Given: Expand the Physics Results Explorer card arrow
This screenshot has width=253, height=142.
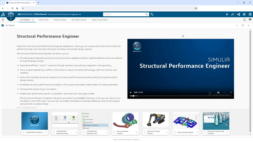Looking at the screenshot, I should pos(197,132).
